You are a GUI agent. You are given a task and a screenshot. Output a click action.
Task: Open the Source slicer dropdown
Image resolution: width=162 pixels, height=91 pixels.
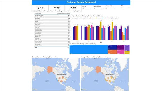(x=87, y=8)
